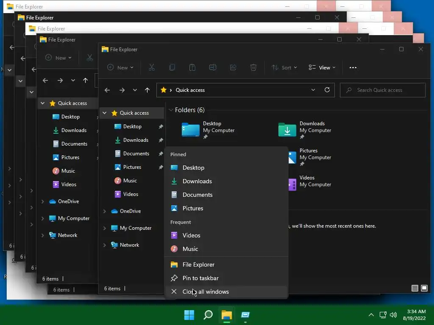Switch to details view icon in status bar
434x325 pixels.
415,288
